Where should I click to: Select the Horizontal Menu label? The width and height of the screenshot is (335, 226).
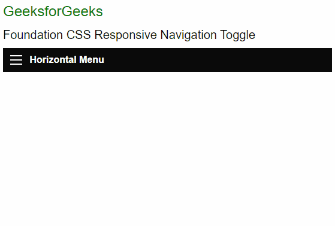(x=67, y=60)
